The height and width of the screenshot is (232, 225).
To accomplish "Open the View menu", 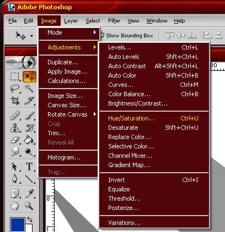I will point(133,21).
